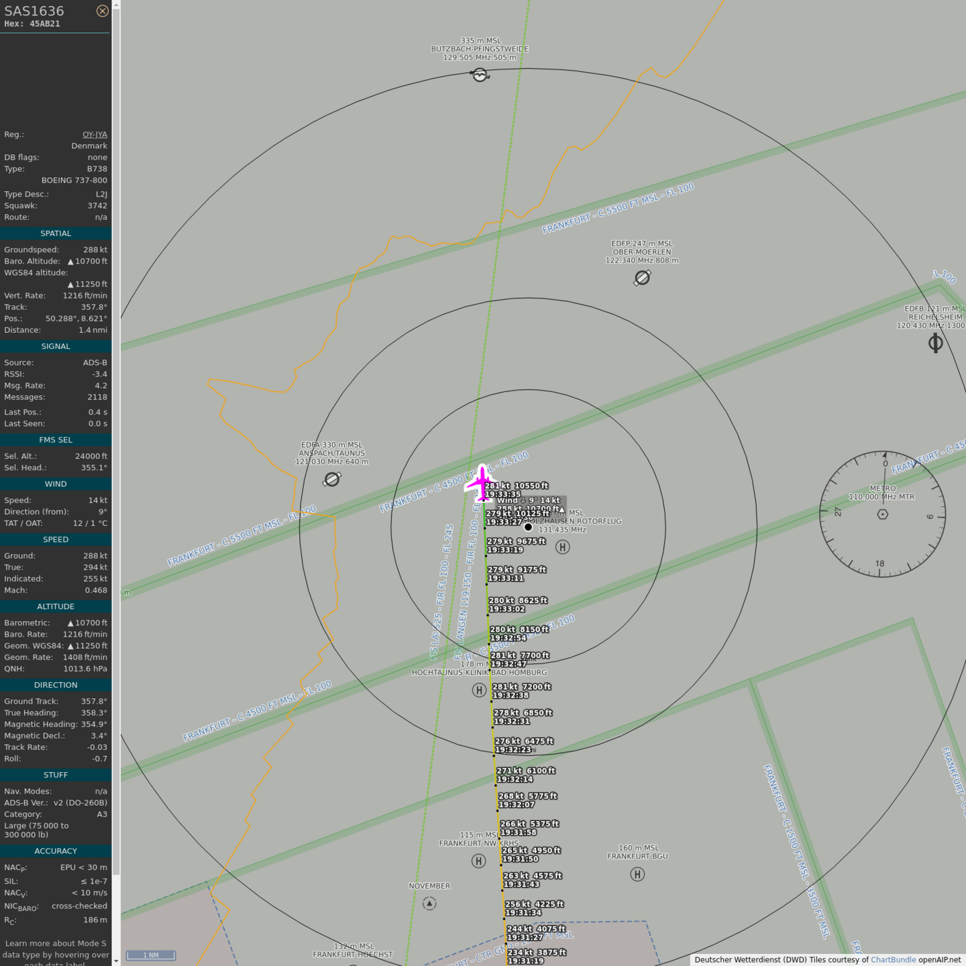Click the NOVEMBER reporting point triangle

point(429,904)
